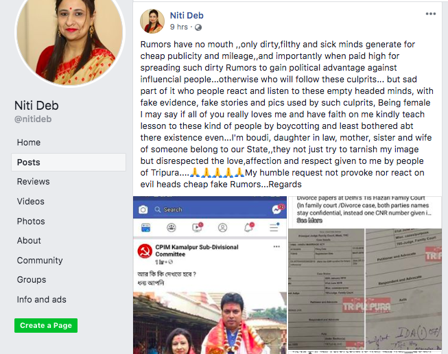
Task: Go to the Reviews section
Action: pos(33,181)
